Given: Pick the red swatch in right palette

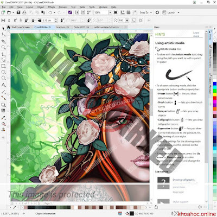Looking at the screenshot, I should tap(215, 98).
